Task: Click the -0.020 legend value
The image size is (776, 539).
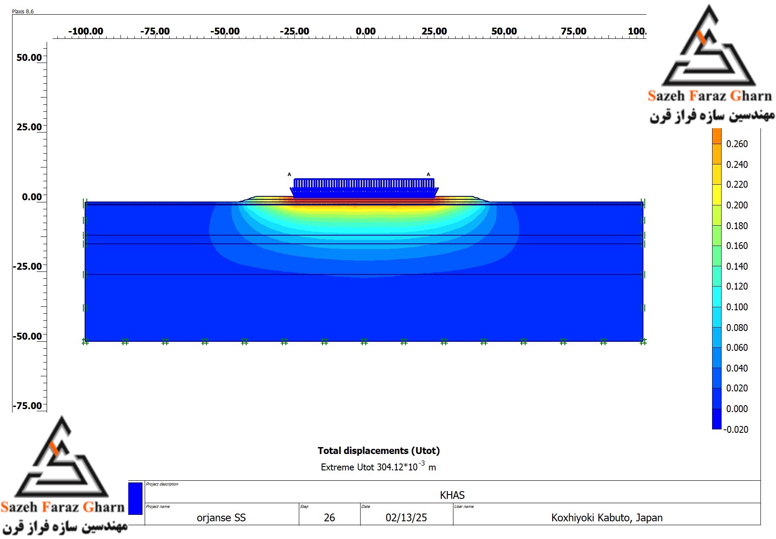Action: (x=736, y=429)
